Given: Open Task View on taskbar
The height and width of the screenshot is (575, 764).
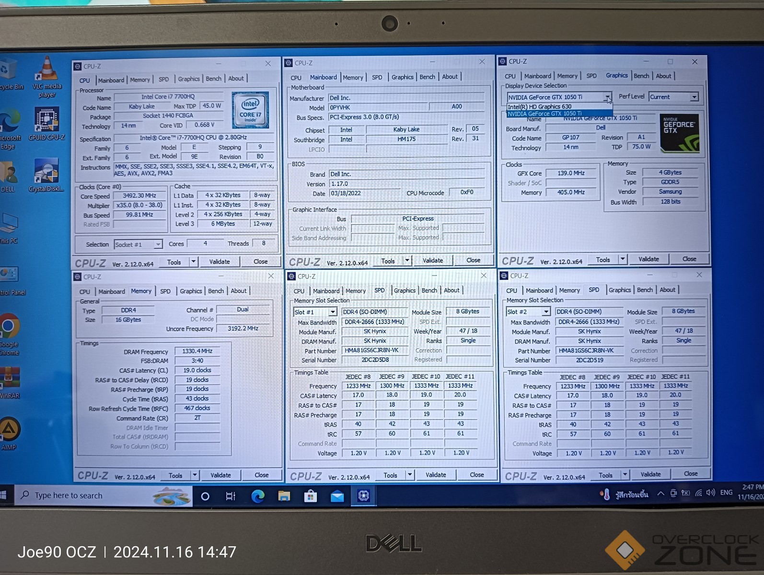Looking at the screenshot, I should point(231,496).
